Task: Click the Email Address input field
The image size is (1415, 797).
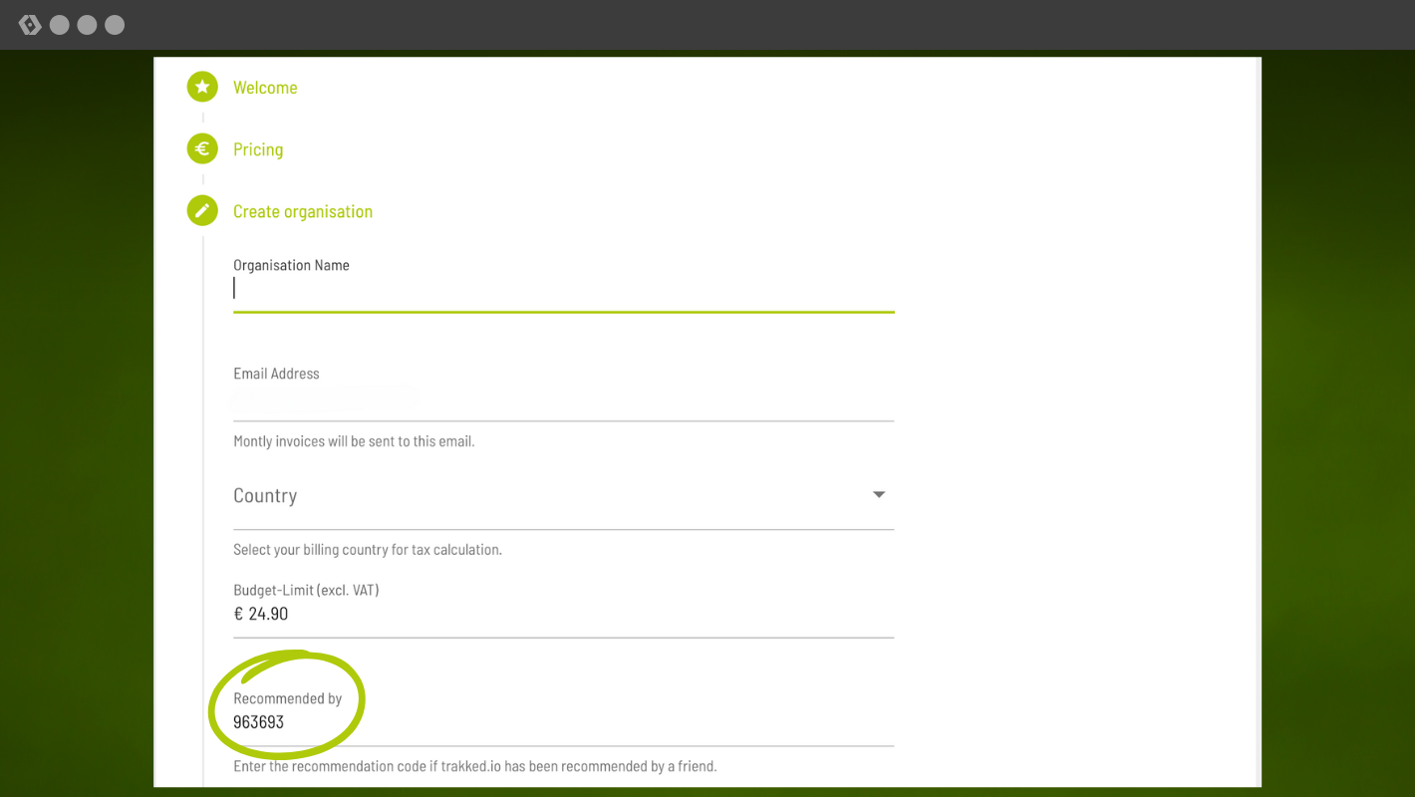Action: click(563, 400)
